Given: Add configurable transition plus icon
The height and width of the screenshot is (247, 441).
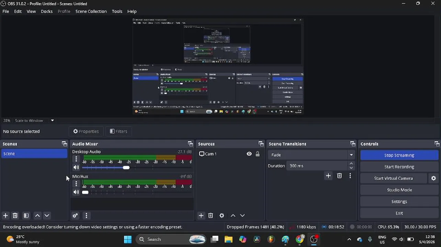Looking at the screenshot, I should pos(328,176).
